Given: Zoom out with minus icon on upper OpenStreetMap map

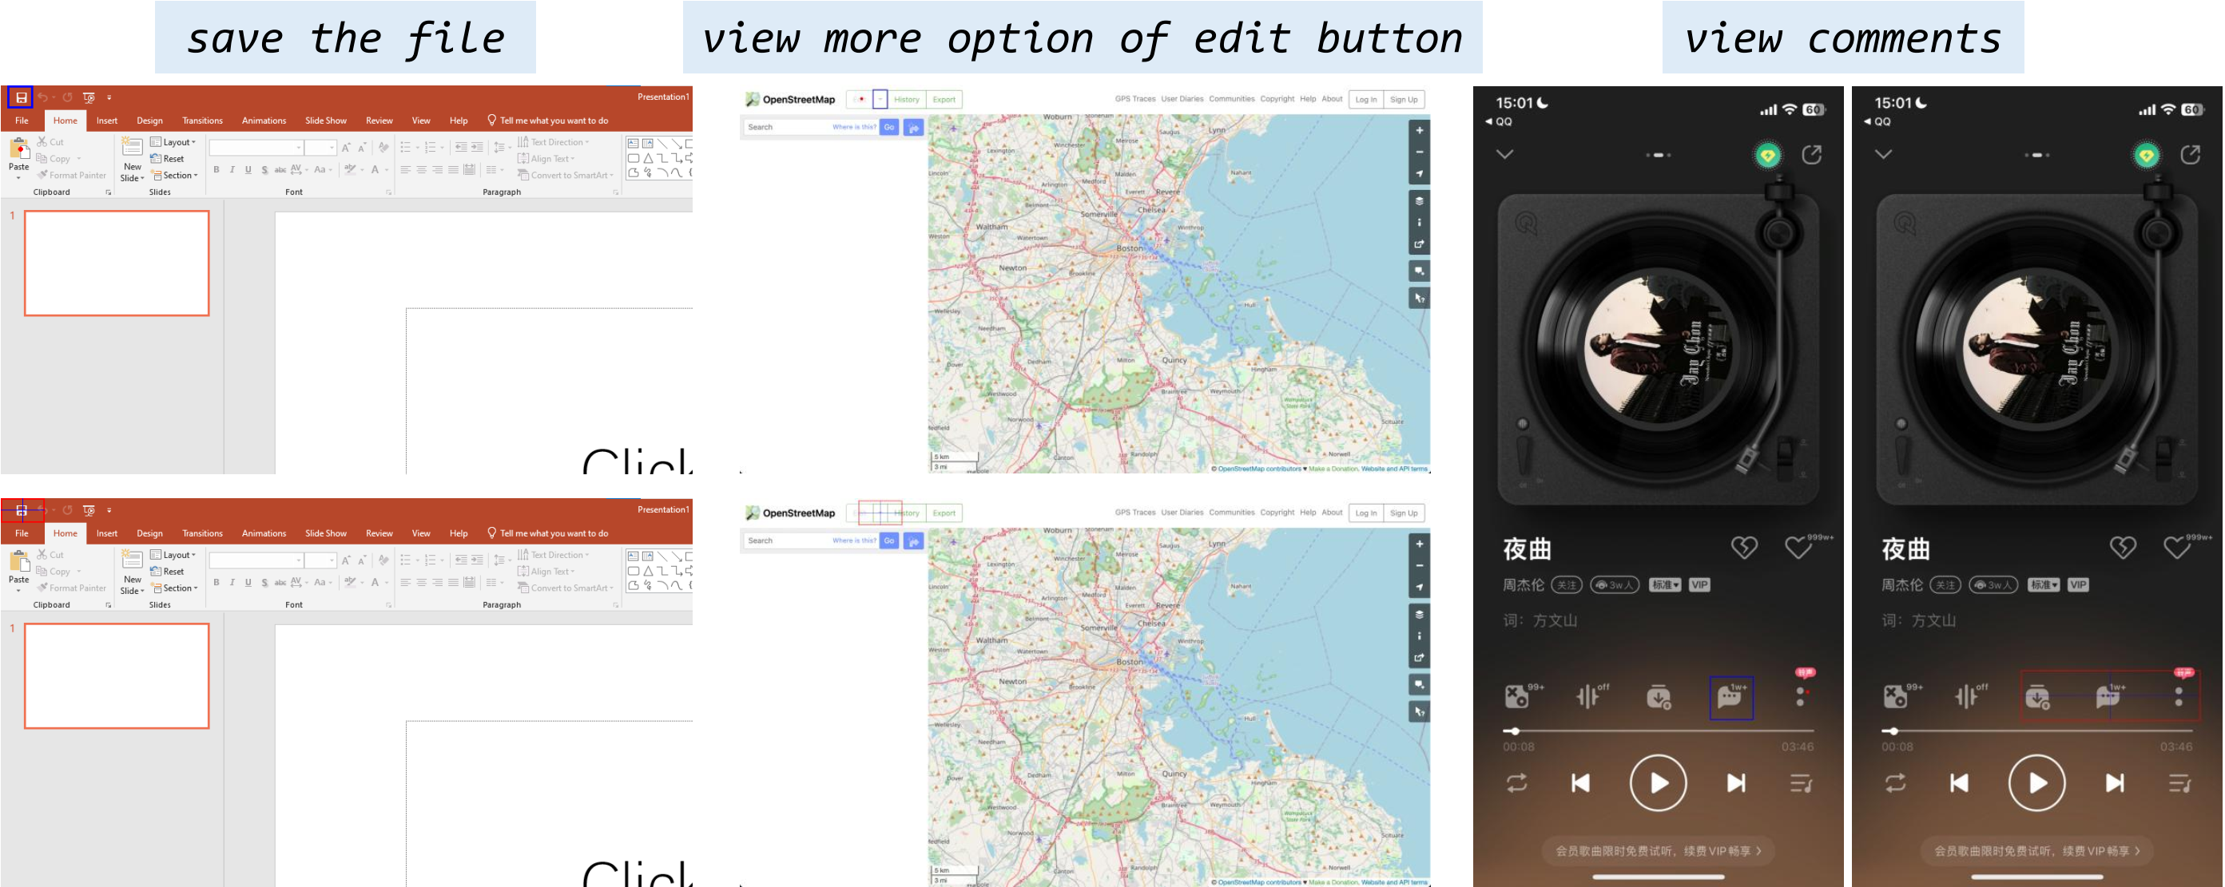Looking at the screenshot, I should (x=1419, y=152).
